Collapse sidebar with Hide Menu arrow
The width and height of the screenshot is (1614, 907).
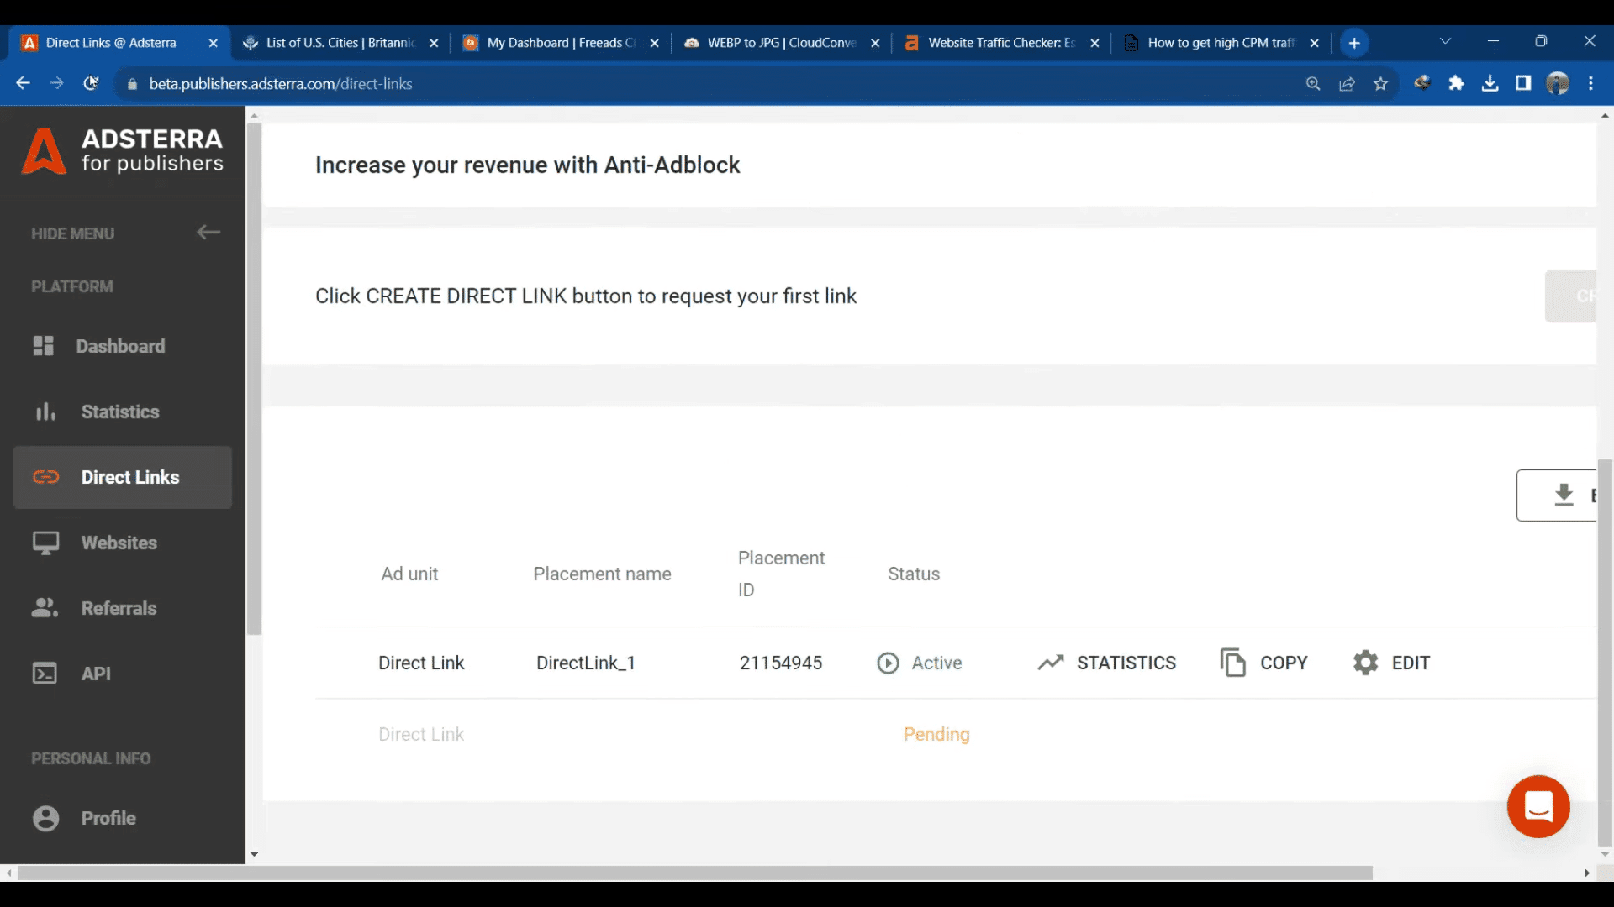point(208,233)
